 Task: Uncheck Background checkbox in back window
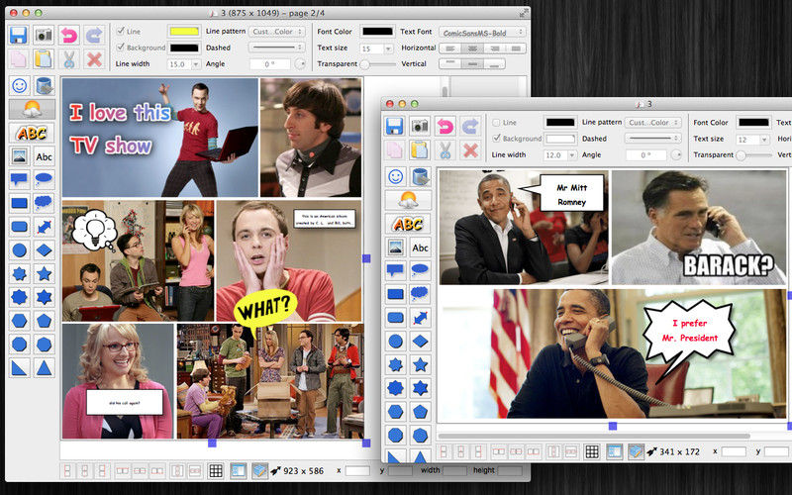pos(121,47)
